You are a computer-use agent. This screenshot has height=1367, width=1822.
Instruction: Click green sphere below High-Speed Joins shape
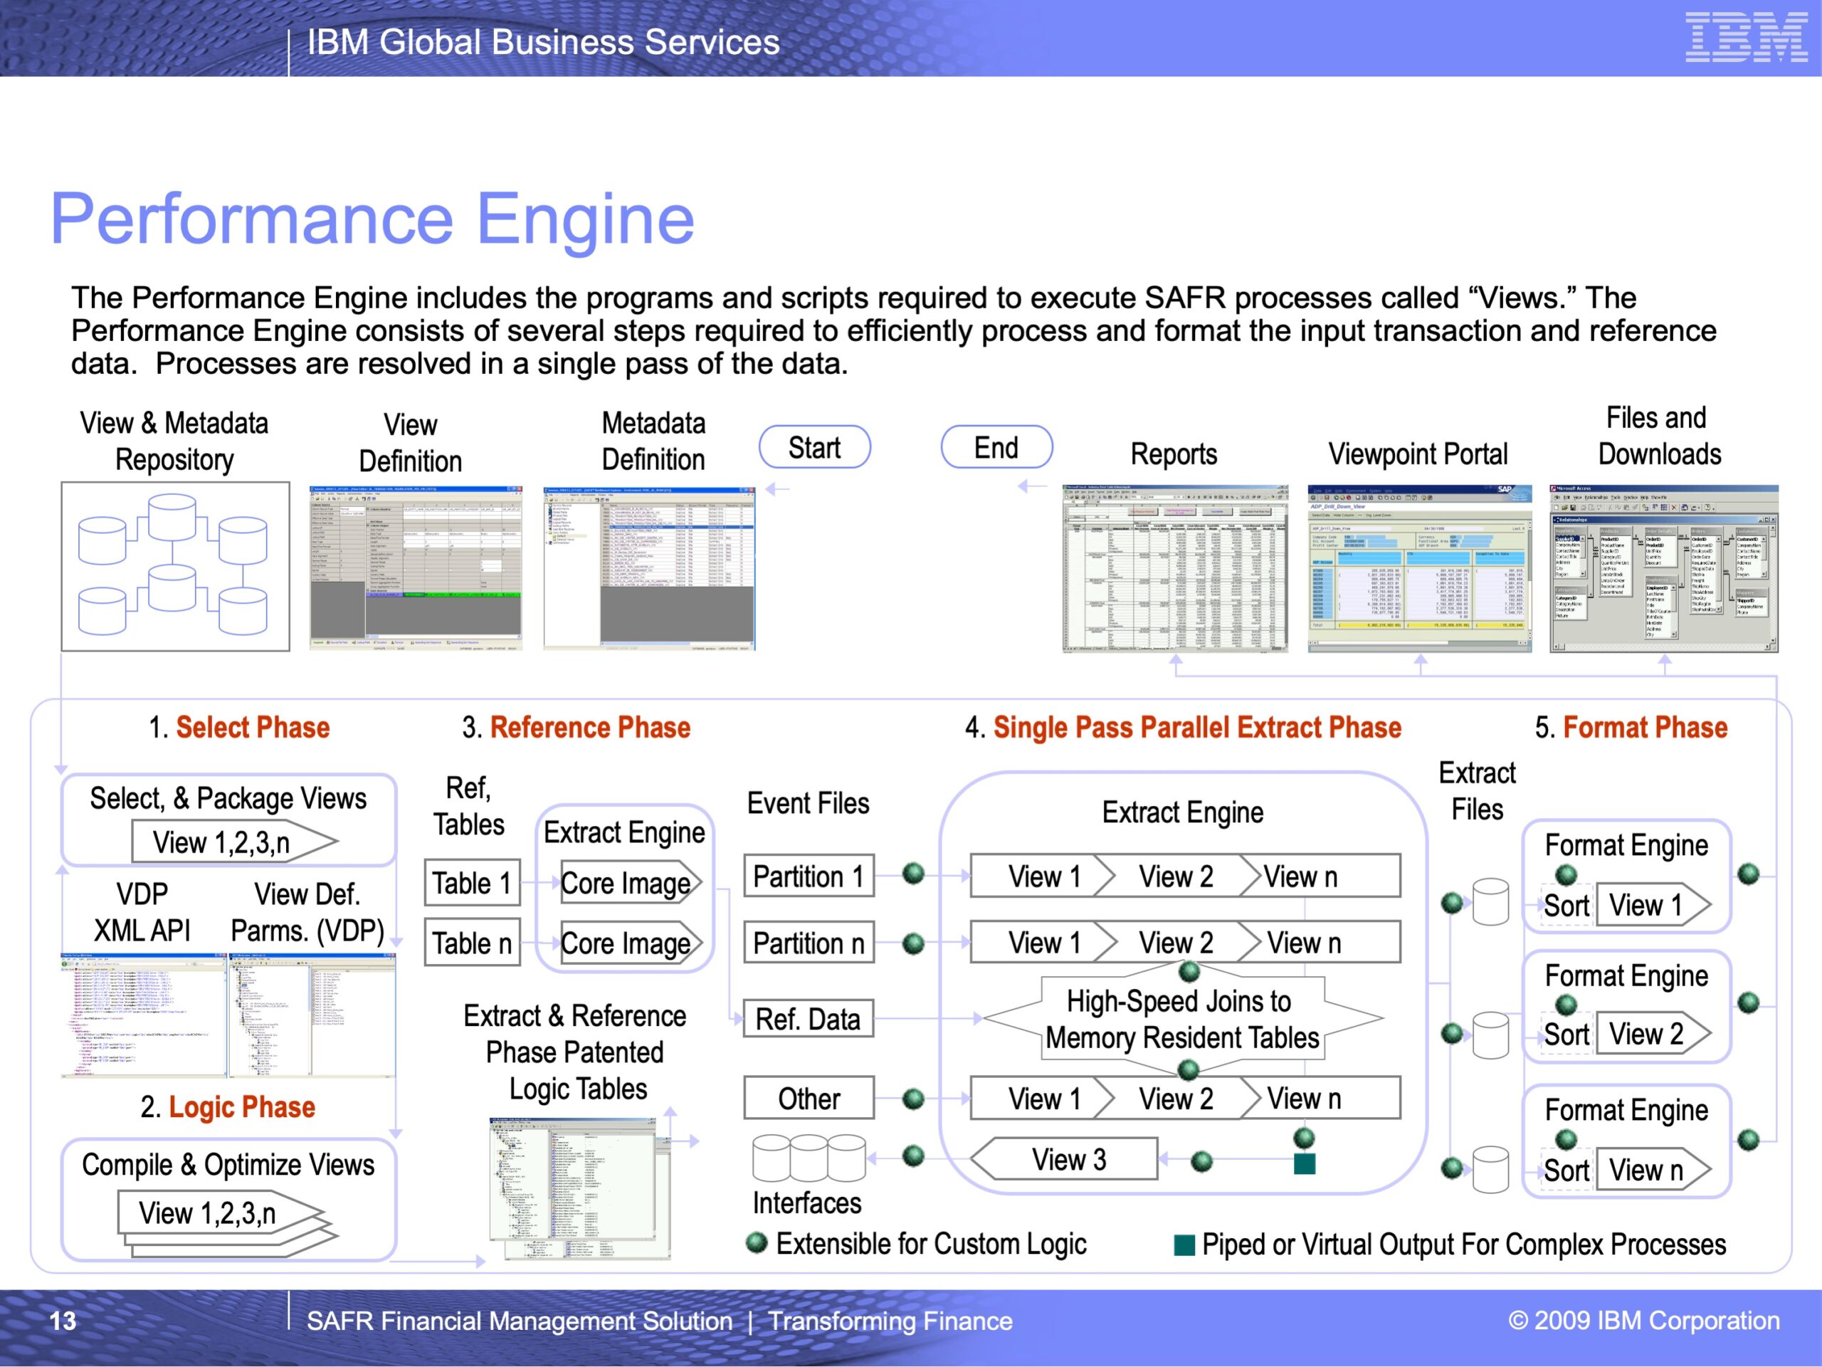coord(1189,1069)
